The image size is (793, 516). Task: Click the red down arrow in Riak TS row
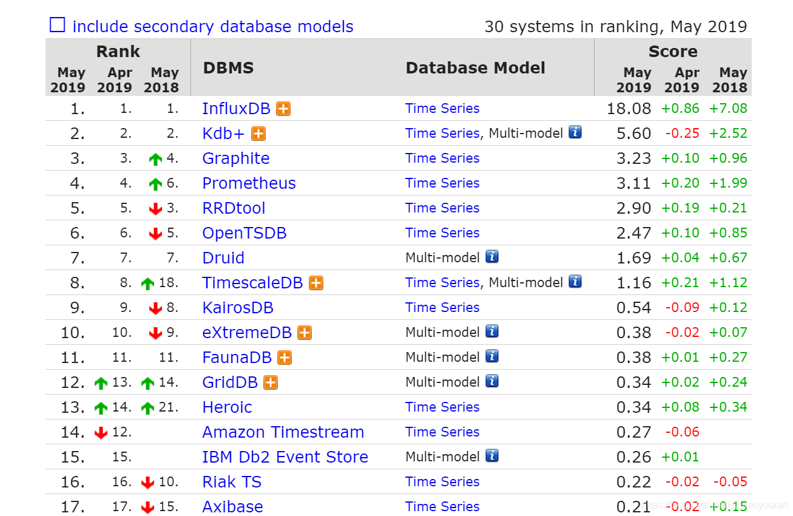click(147, 483)
